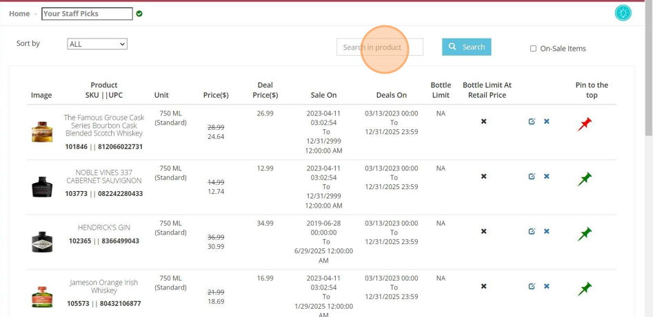Click the blue Search button
The height and width of the screenshot is (317, 653).
466,47
